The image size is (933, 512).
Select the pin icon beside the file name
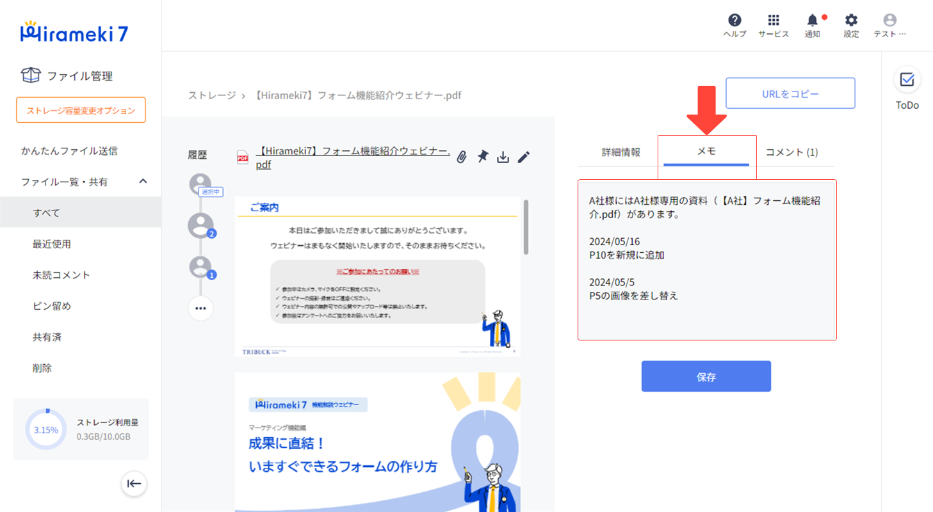(483, 156)
